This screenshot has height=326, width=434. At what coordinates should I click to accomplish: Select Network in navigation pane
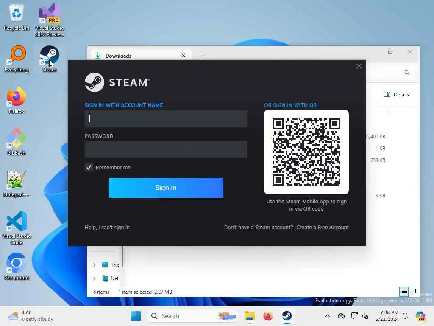point(110,278)
